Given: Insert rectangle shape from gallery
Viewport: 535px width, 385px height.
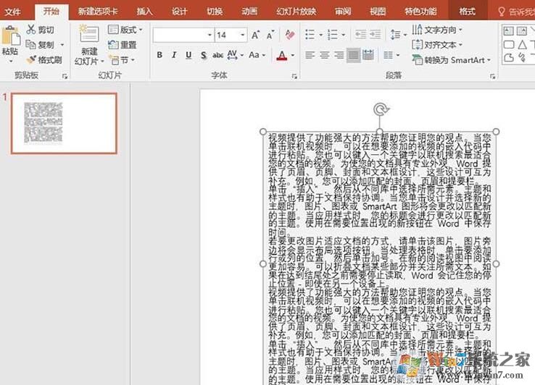Looking at the screenshot, I should point(509,44).
